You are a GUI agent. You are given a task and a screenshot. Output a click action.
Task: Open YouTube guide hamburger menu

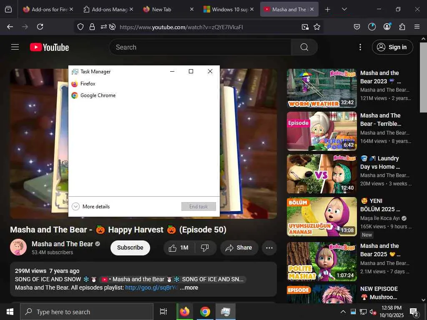coord(15,47)
